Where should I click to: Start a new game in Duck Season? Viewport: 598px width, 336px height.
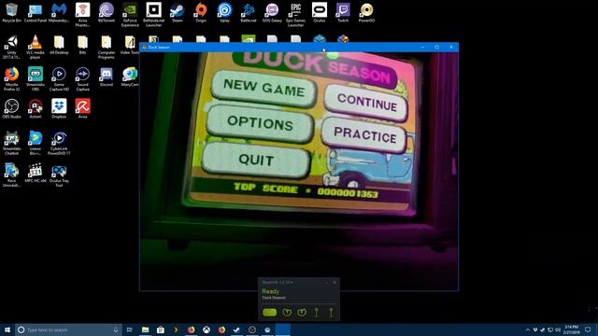(x=263, y=88)
